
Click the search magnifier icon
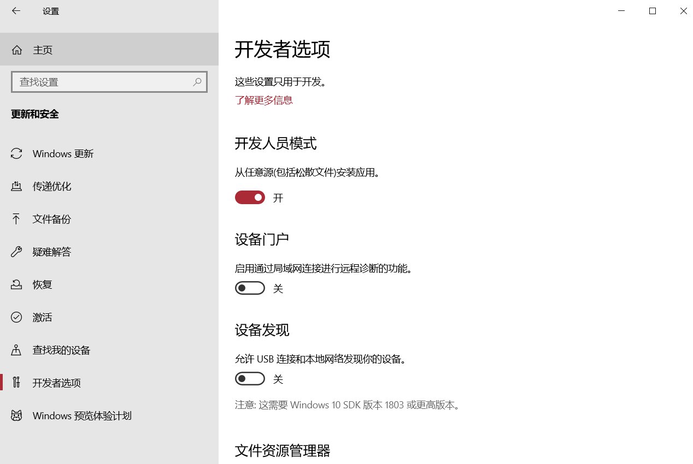click(x=197, y=82)
